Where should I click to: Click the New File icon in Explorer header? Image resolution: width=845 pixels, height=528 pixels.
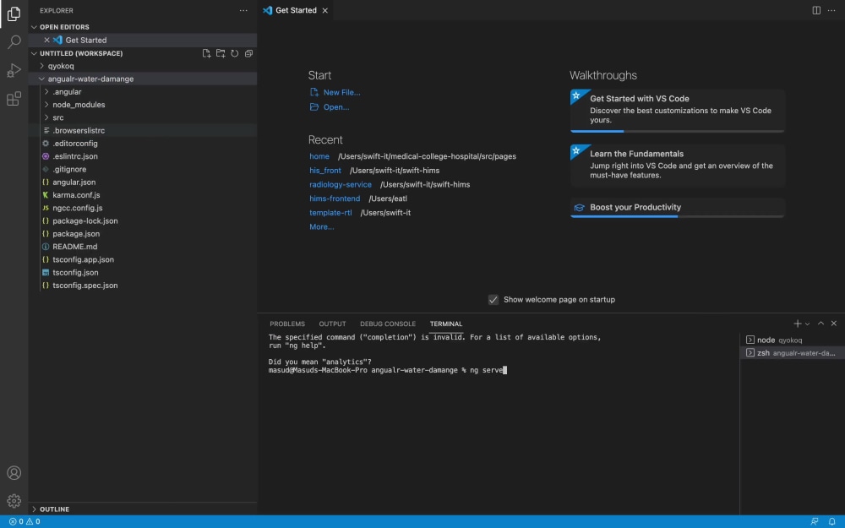(x=205, y=53)
